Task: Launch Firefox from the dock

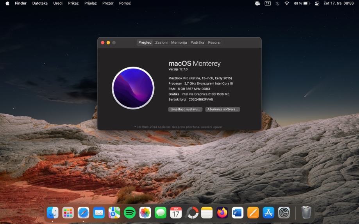Action: point(222,213)
